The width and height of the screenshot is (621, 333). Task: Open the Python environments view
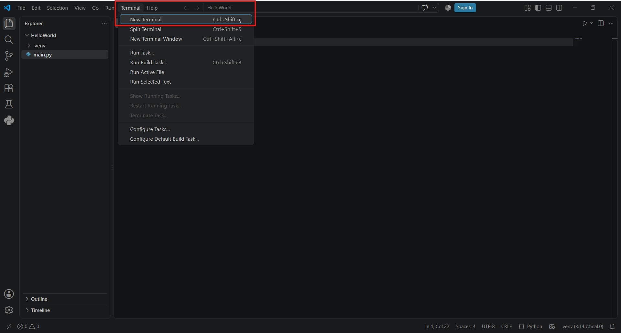tap(9, 120)
